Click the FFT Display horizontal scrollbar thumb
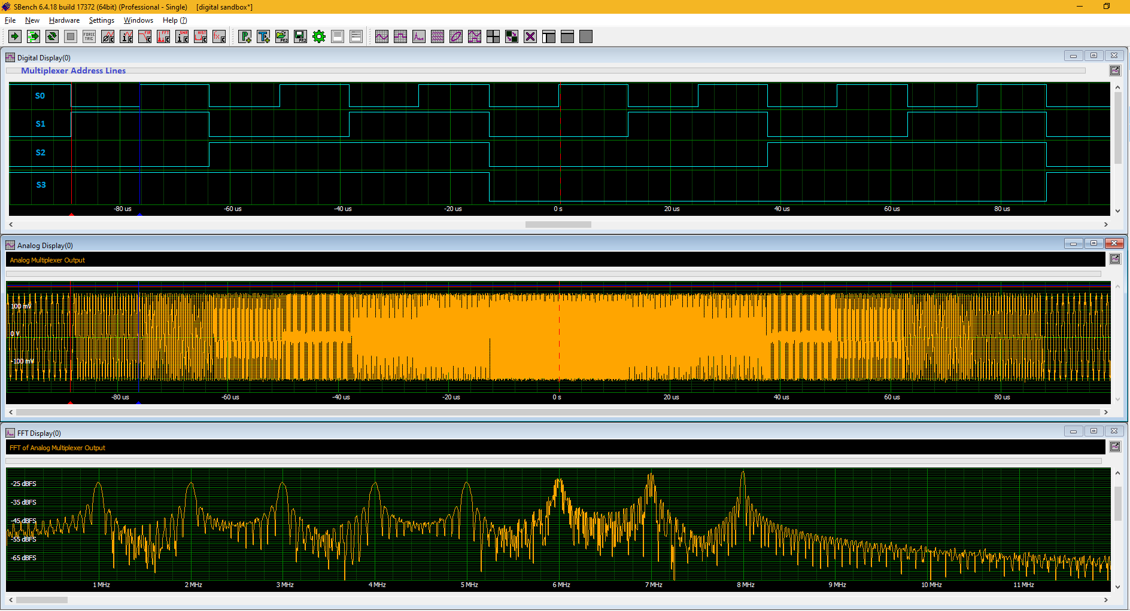Viewport: 1130px width, 611px height. pos(42,600)
